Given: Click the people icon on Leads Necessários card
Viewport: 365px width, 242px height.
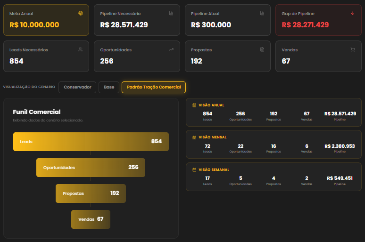Looking at the screenshot, I should (81, 49).
